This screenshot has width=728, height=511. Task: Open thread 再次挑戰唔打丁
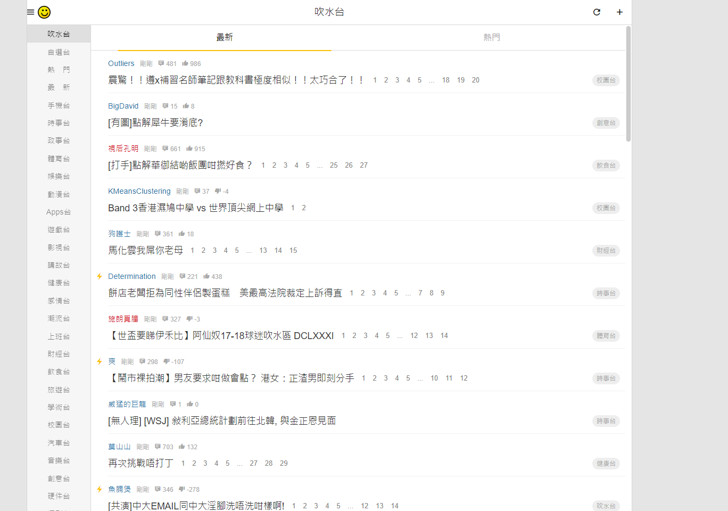(140, 463)
